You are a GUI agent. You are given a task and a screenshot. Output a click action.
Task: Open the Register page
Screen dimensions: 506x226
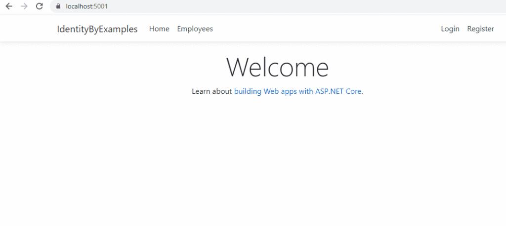click(480, 29)
